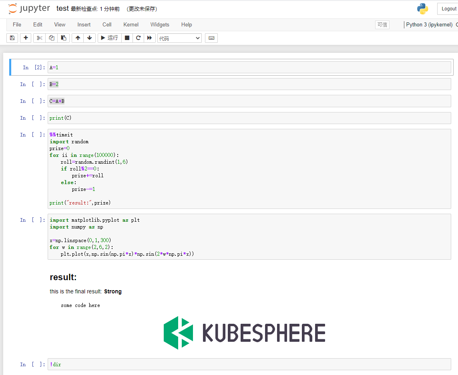Viewport: 458px width, 375px height.
Task: Open the command palette keyboard icon
Action: pyautogui.click(x=211, y=38)
